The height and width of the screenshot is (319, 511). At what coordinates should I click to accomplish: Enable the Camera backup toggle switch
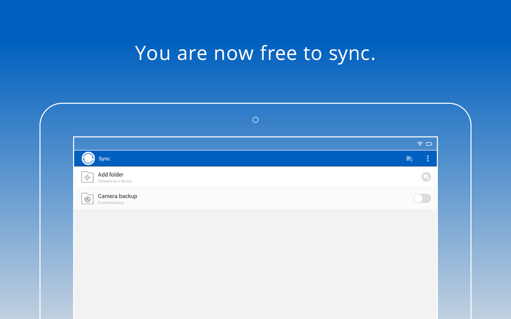pos(422,198)
